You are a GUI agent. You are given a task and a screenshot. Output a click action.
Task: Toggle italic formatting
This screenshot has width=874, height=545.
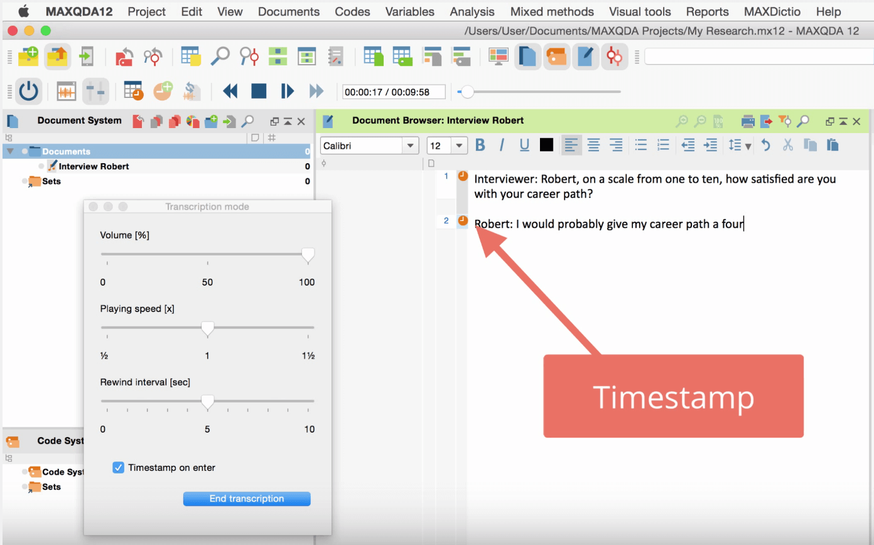tap(502, 146)
